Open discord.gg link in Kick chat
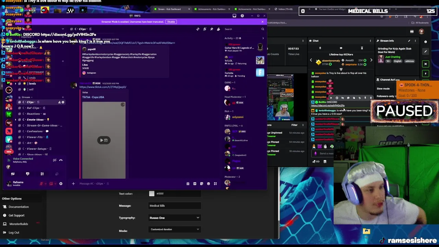The image size is (439, 247). 328,106
